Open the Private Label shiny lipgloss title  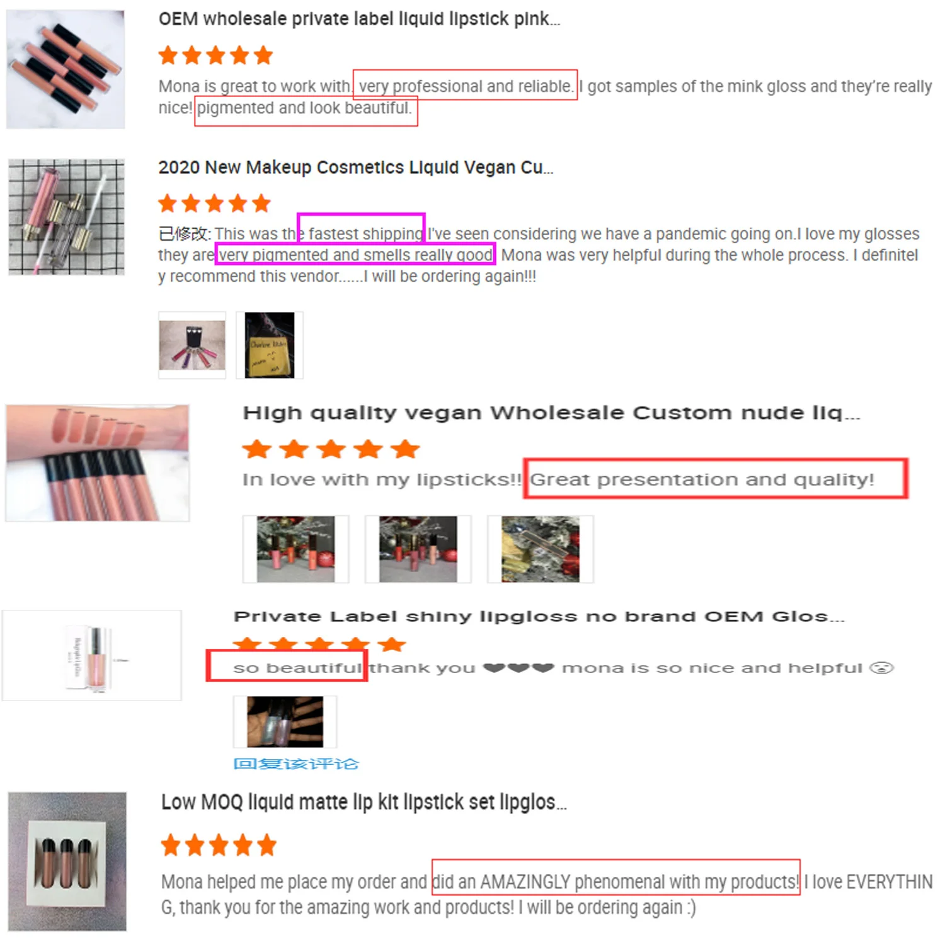(539, 616)
